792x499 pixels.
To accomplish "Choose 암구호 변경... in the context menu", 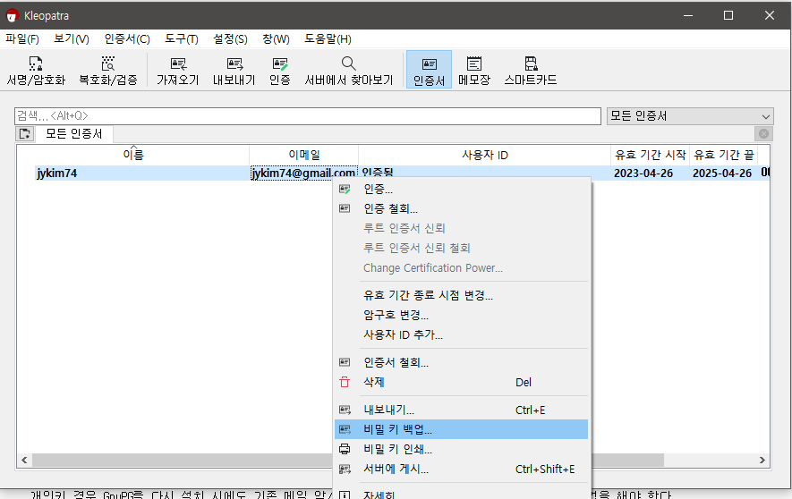I will [461, 315].
